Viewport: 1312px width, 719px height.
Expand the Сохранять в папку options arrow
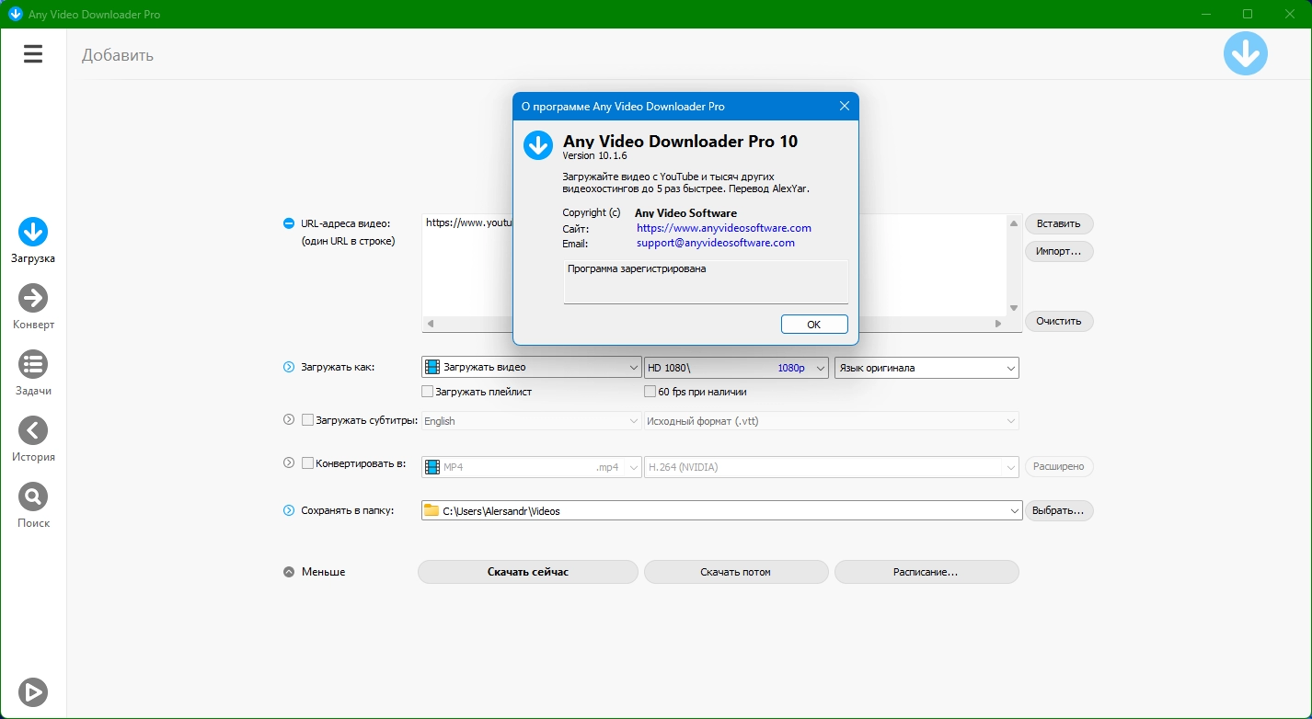click(289, 510)
